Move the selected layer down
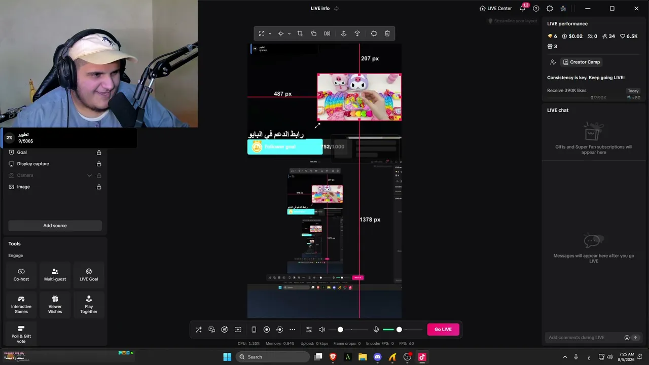 point(357,33)
